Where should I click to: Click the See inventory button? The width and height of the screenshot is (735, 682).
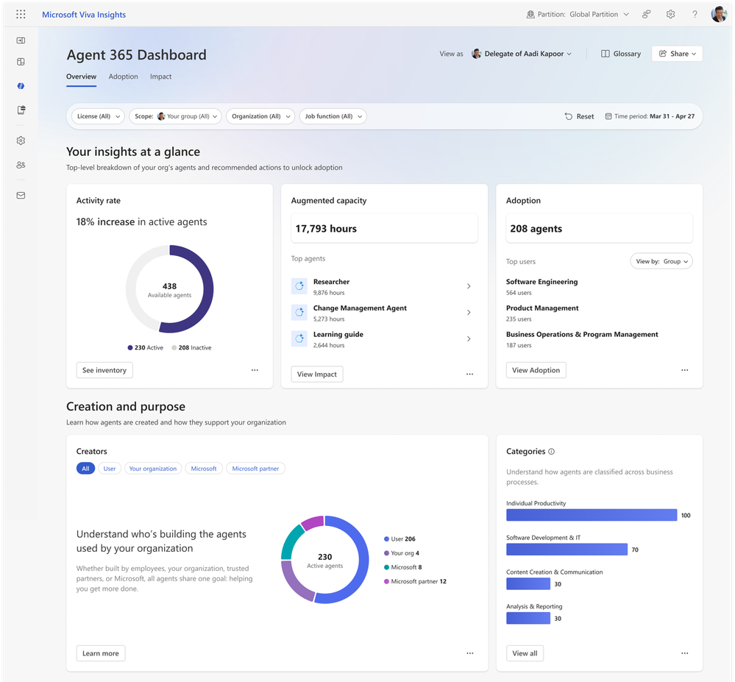click(x=104, y=370)
